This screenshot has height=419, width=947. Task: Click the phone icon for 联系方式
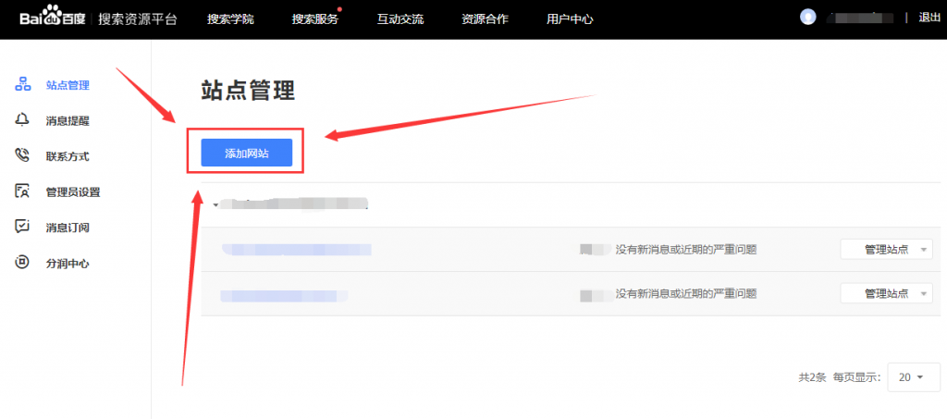click(22, 155)
